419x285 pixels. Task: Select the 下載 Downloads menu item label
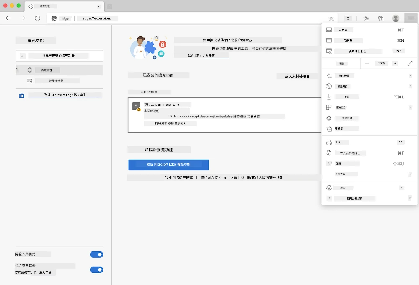[347, 97]
